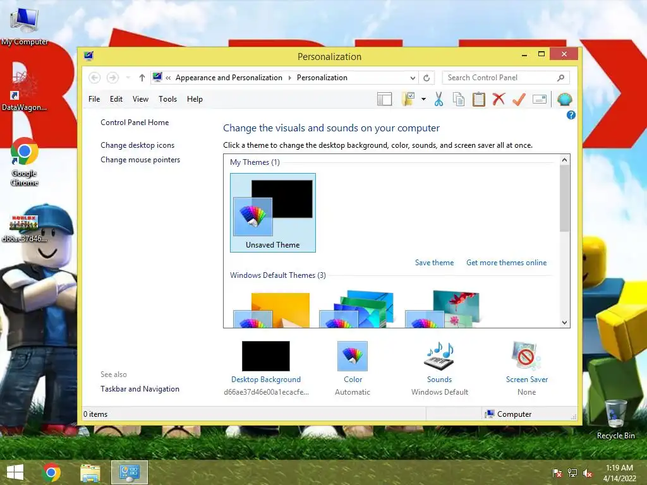Image resolution: width=647 pixels, height=485 pixels.
Task: Click the search magnifier icon
Action: 560,78
